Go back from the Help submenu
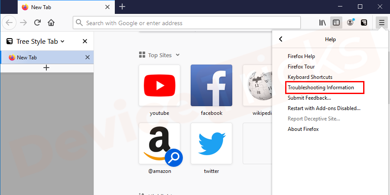The width and height of the screenshot is (390, 195). click(x=280, y=39)
